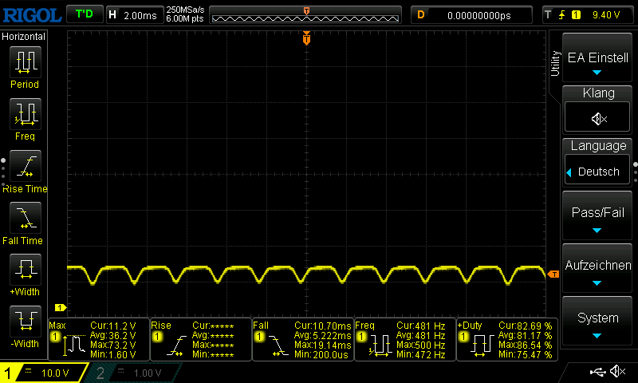Click the Freq measurement waveform icon

pos(380,346)
